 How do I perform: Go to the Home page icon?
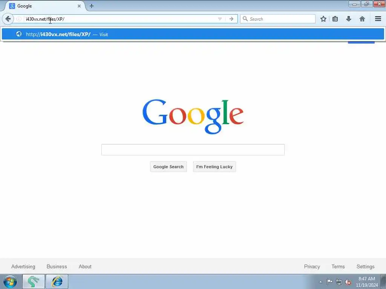click(362, 19)
